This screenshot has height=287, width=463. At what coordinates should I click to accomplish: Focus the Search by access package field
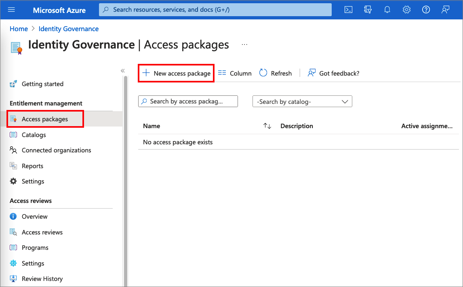click(188, 101)
